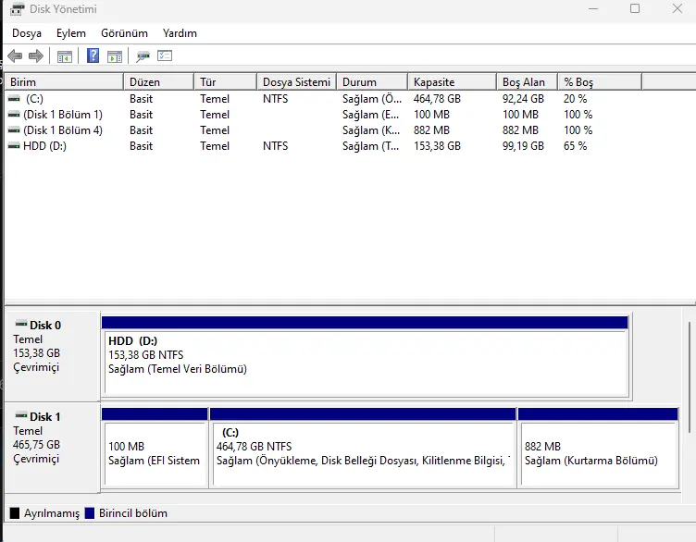
Task: Select the HDD (D:) partition block on Disk 0
Action: coord(365,357)
